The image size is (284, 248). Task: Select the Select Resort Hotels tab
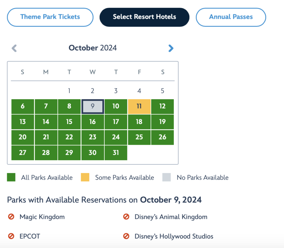(x=144, y=17)
